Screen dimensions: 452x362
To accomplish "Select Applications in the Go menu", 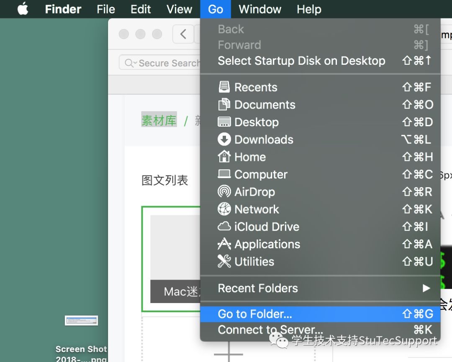I will point(267,244).
